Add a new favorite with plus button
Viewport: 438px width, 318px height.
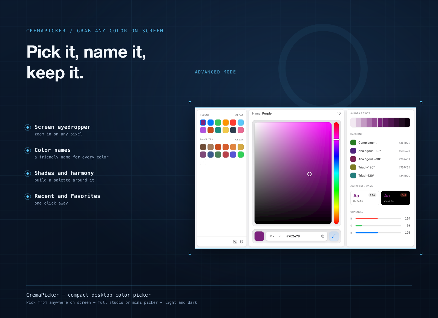click(x=203, y=162)
